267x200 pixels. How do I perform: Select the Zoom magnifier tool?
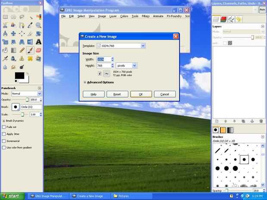pos(38,25)
